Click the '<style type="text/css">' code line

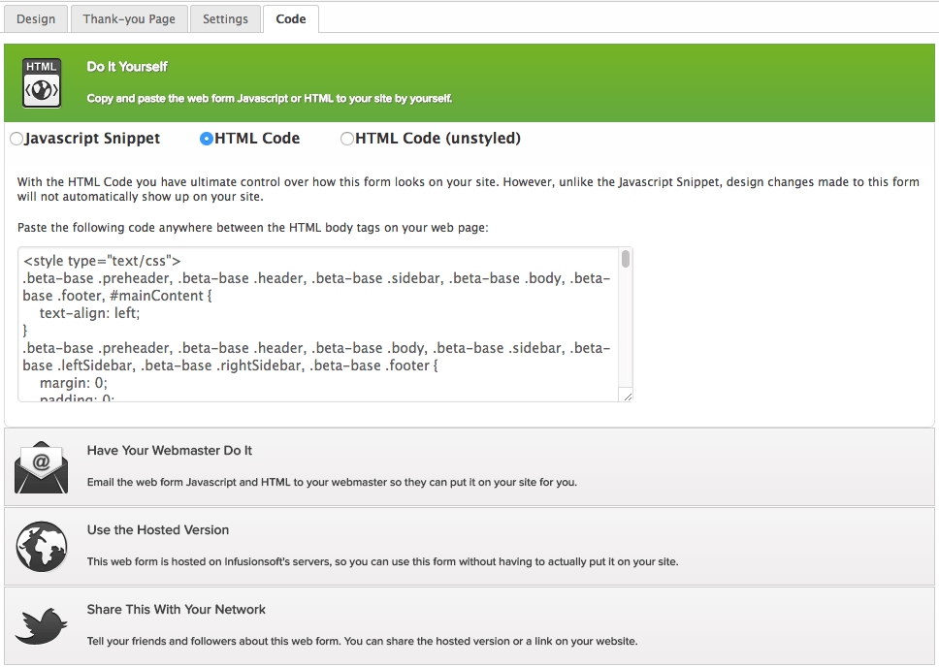pos(102,261)
